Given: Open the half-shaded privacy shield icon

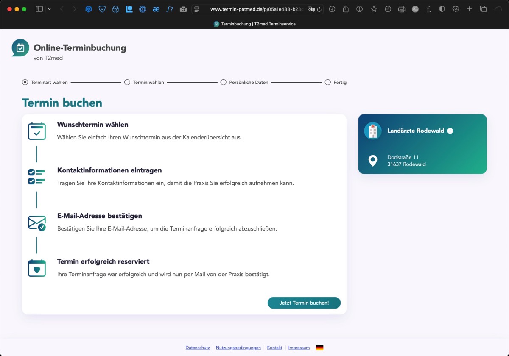Looking at the screenshot, I should [442, 9].
